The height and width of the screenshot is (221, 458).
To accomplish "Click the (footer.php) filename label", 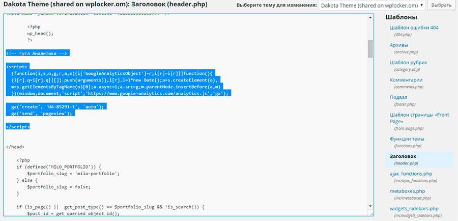I will (x=405, y=104).
